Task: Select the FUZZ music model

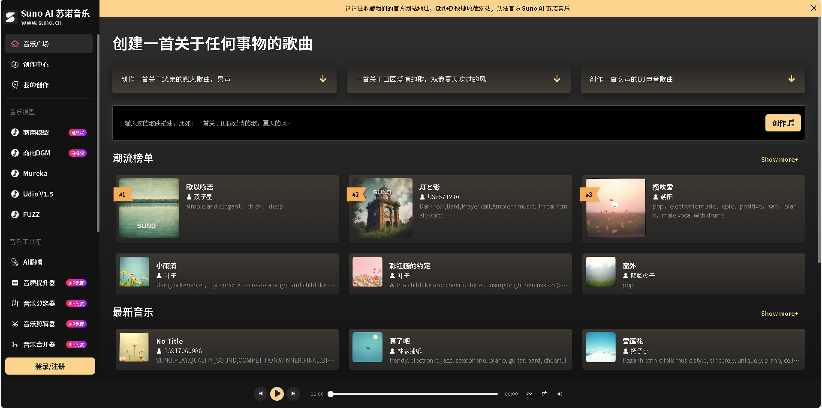Action: pos(31,214)
